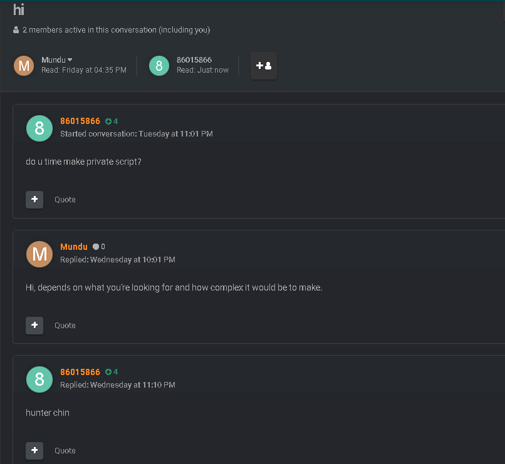505x464 pixels.
Task: Click Mundu avatar in participants header
Action: click(x=24, y=66)
